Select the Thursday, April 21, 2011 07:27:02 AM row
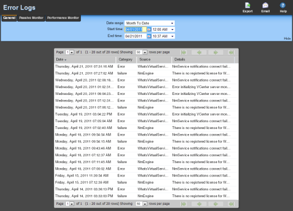The width and height of the screenshot is (293, 211). (x=145, y=73)
